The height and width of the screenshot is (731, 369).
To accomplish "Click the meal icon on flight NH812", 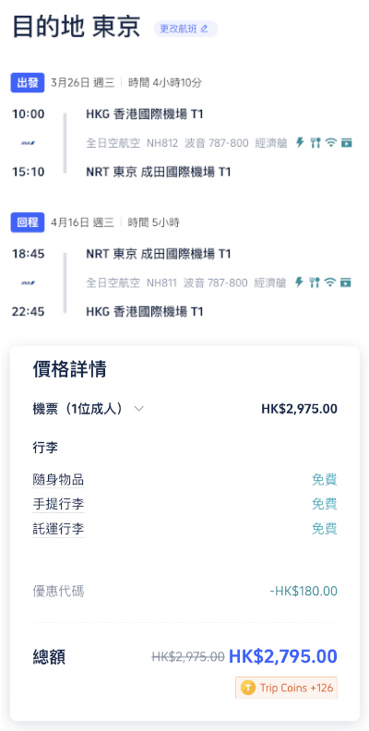I will click(315, 143).
